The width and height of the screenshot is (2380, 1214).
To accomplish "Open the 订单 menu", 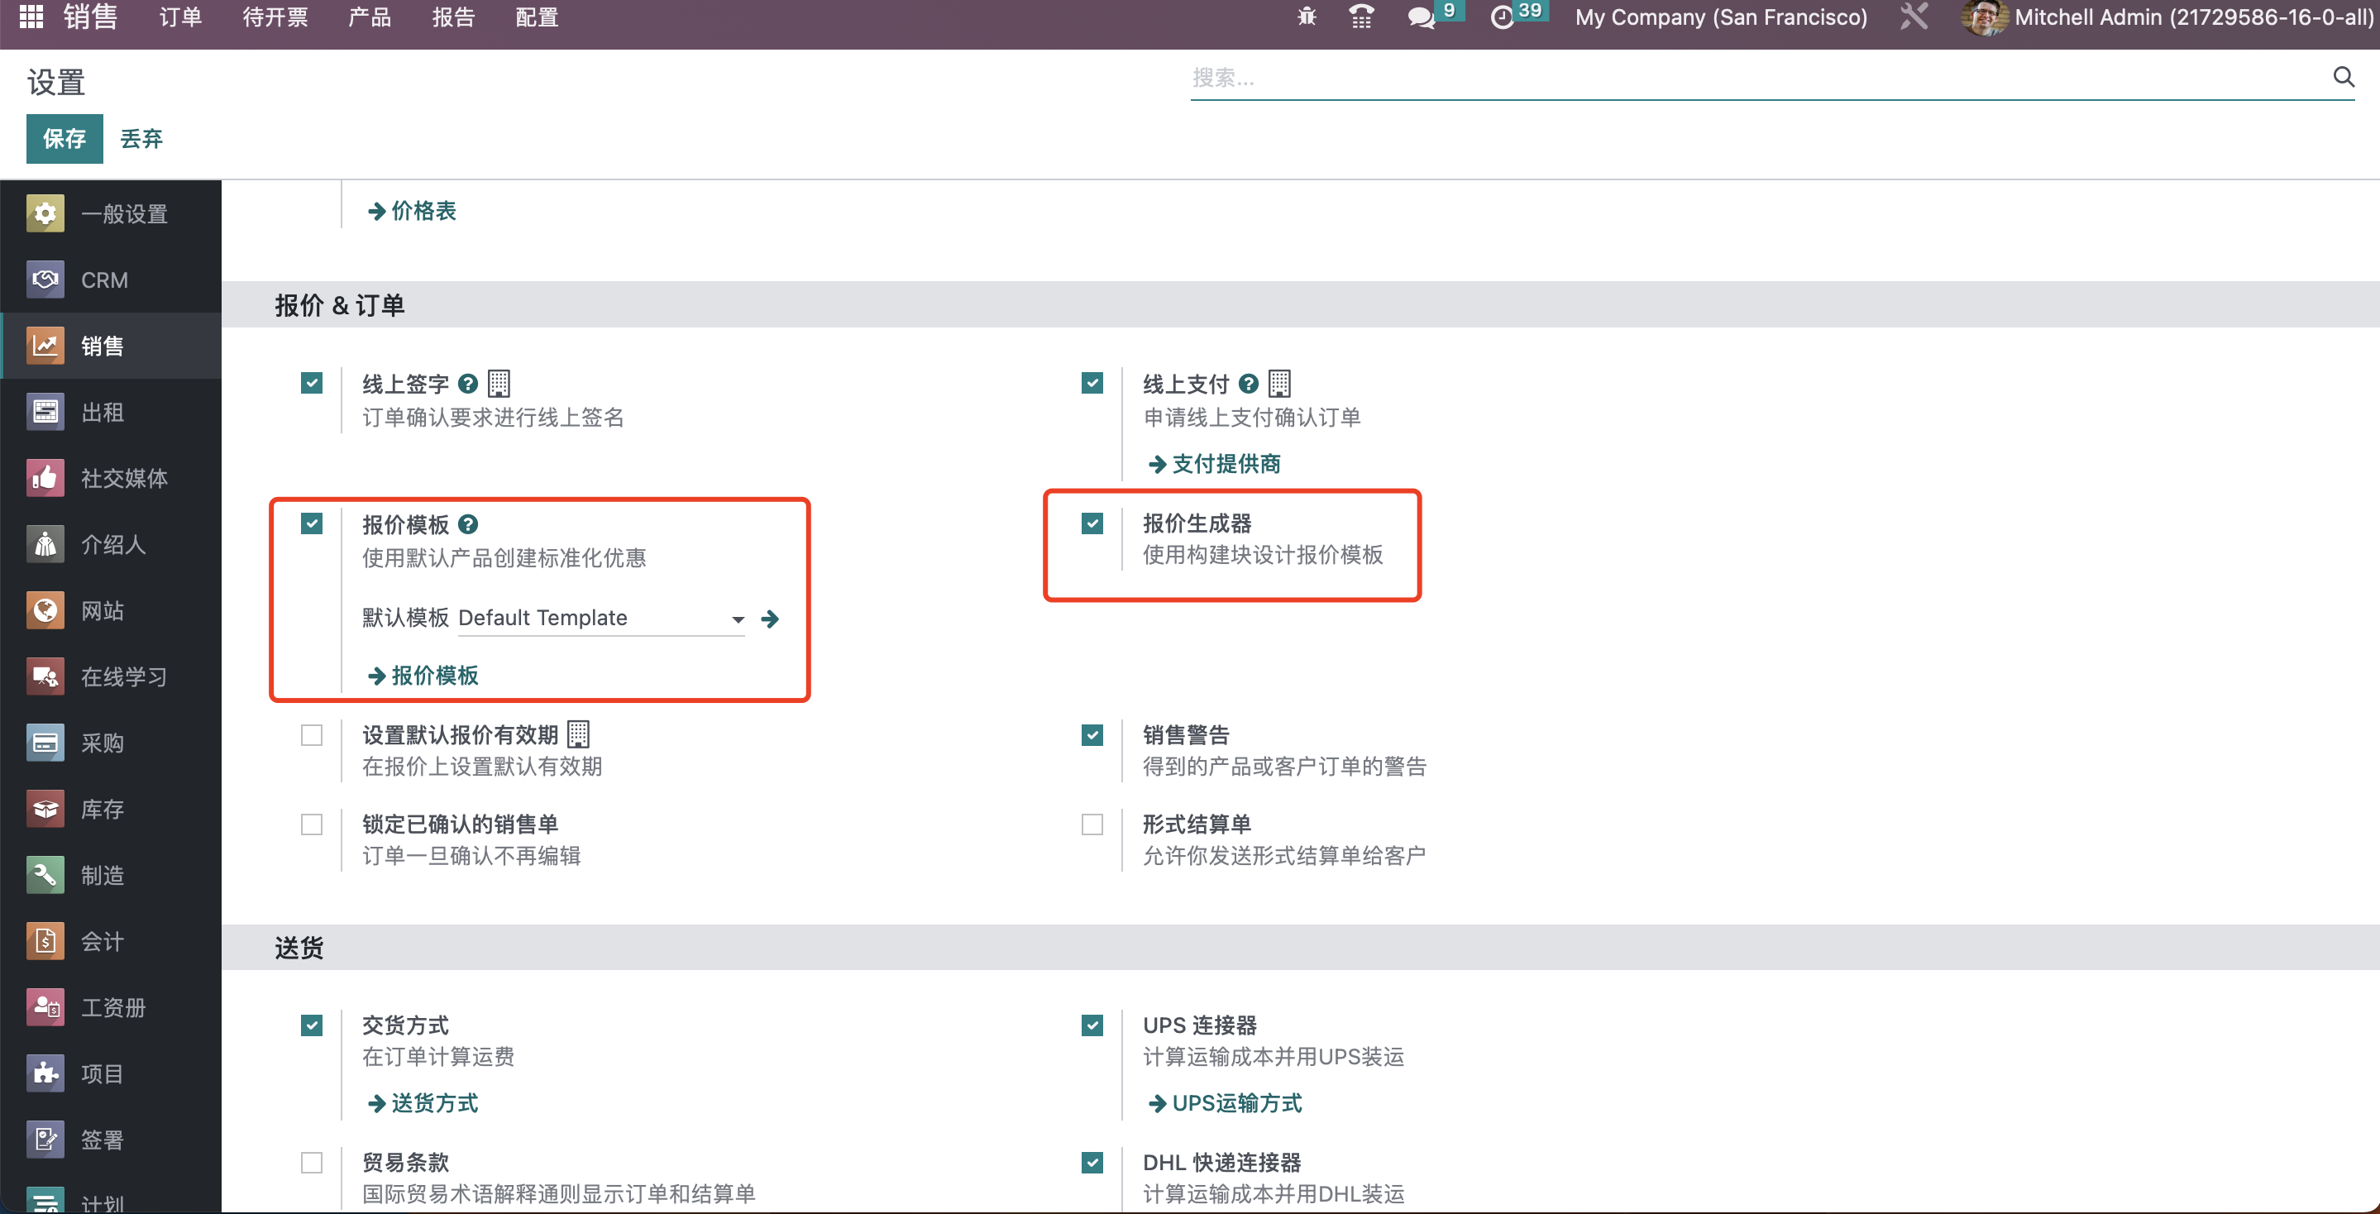I will click(x=180, y=17).
